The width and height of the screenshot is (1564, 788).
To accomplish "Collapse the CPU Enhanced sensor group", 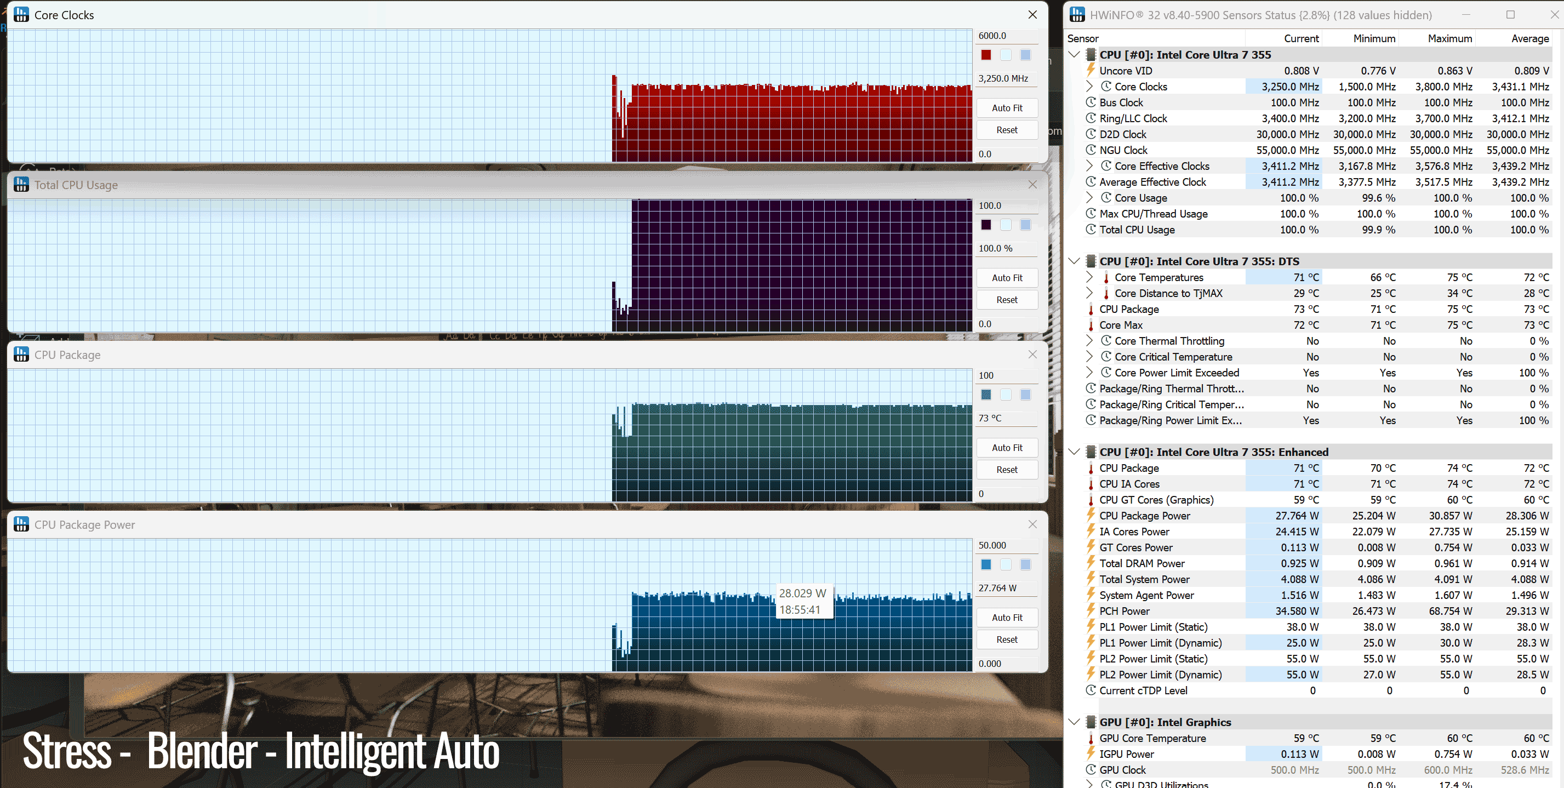I will (x=1074, y=452).
